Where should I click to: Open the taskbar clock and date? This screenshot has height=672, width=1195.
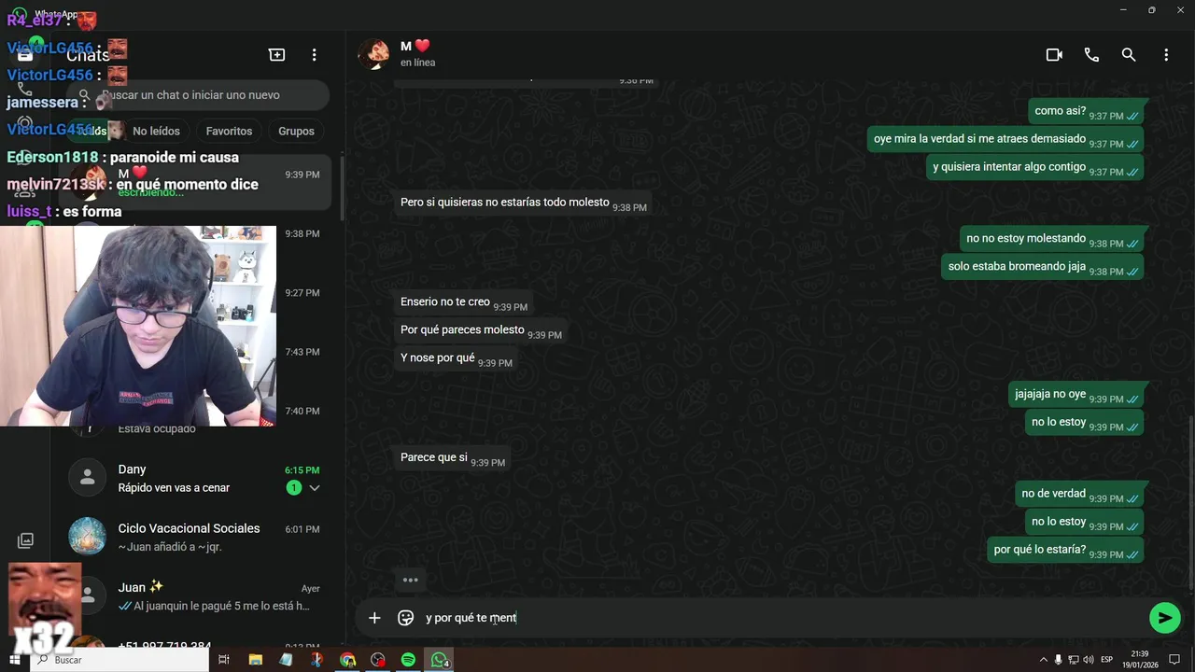pyautogui.click(x=1140, y=660)
